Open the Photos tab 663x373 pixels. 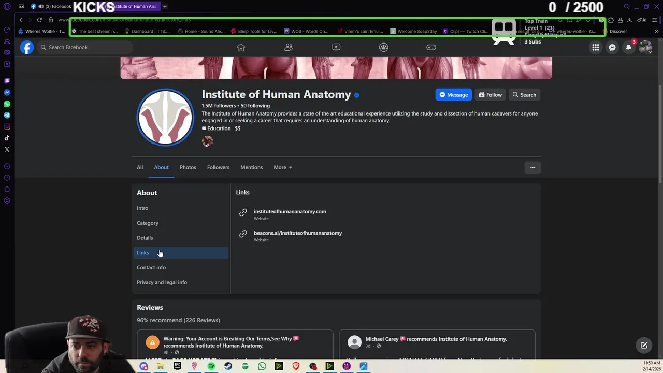(188, 167)
